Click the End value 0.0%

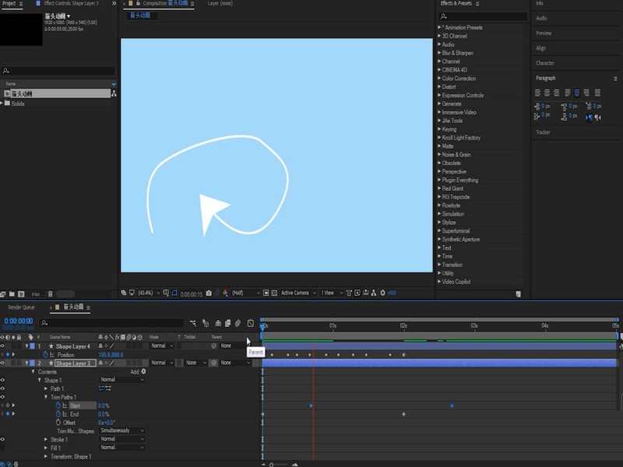103,414
